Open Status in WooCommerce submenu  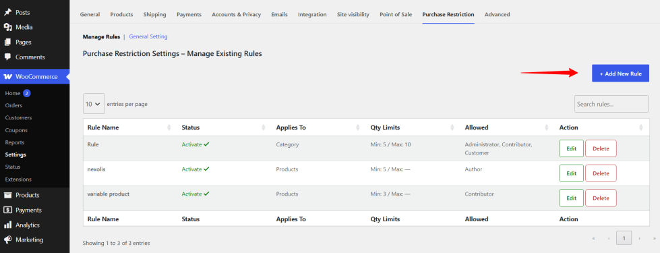[13, 167]
